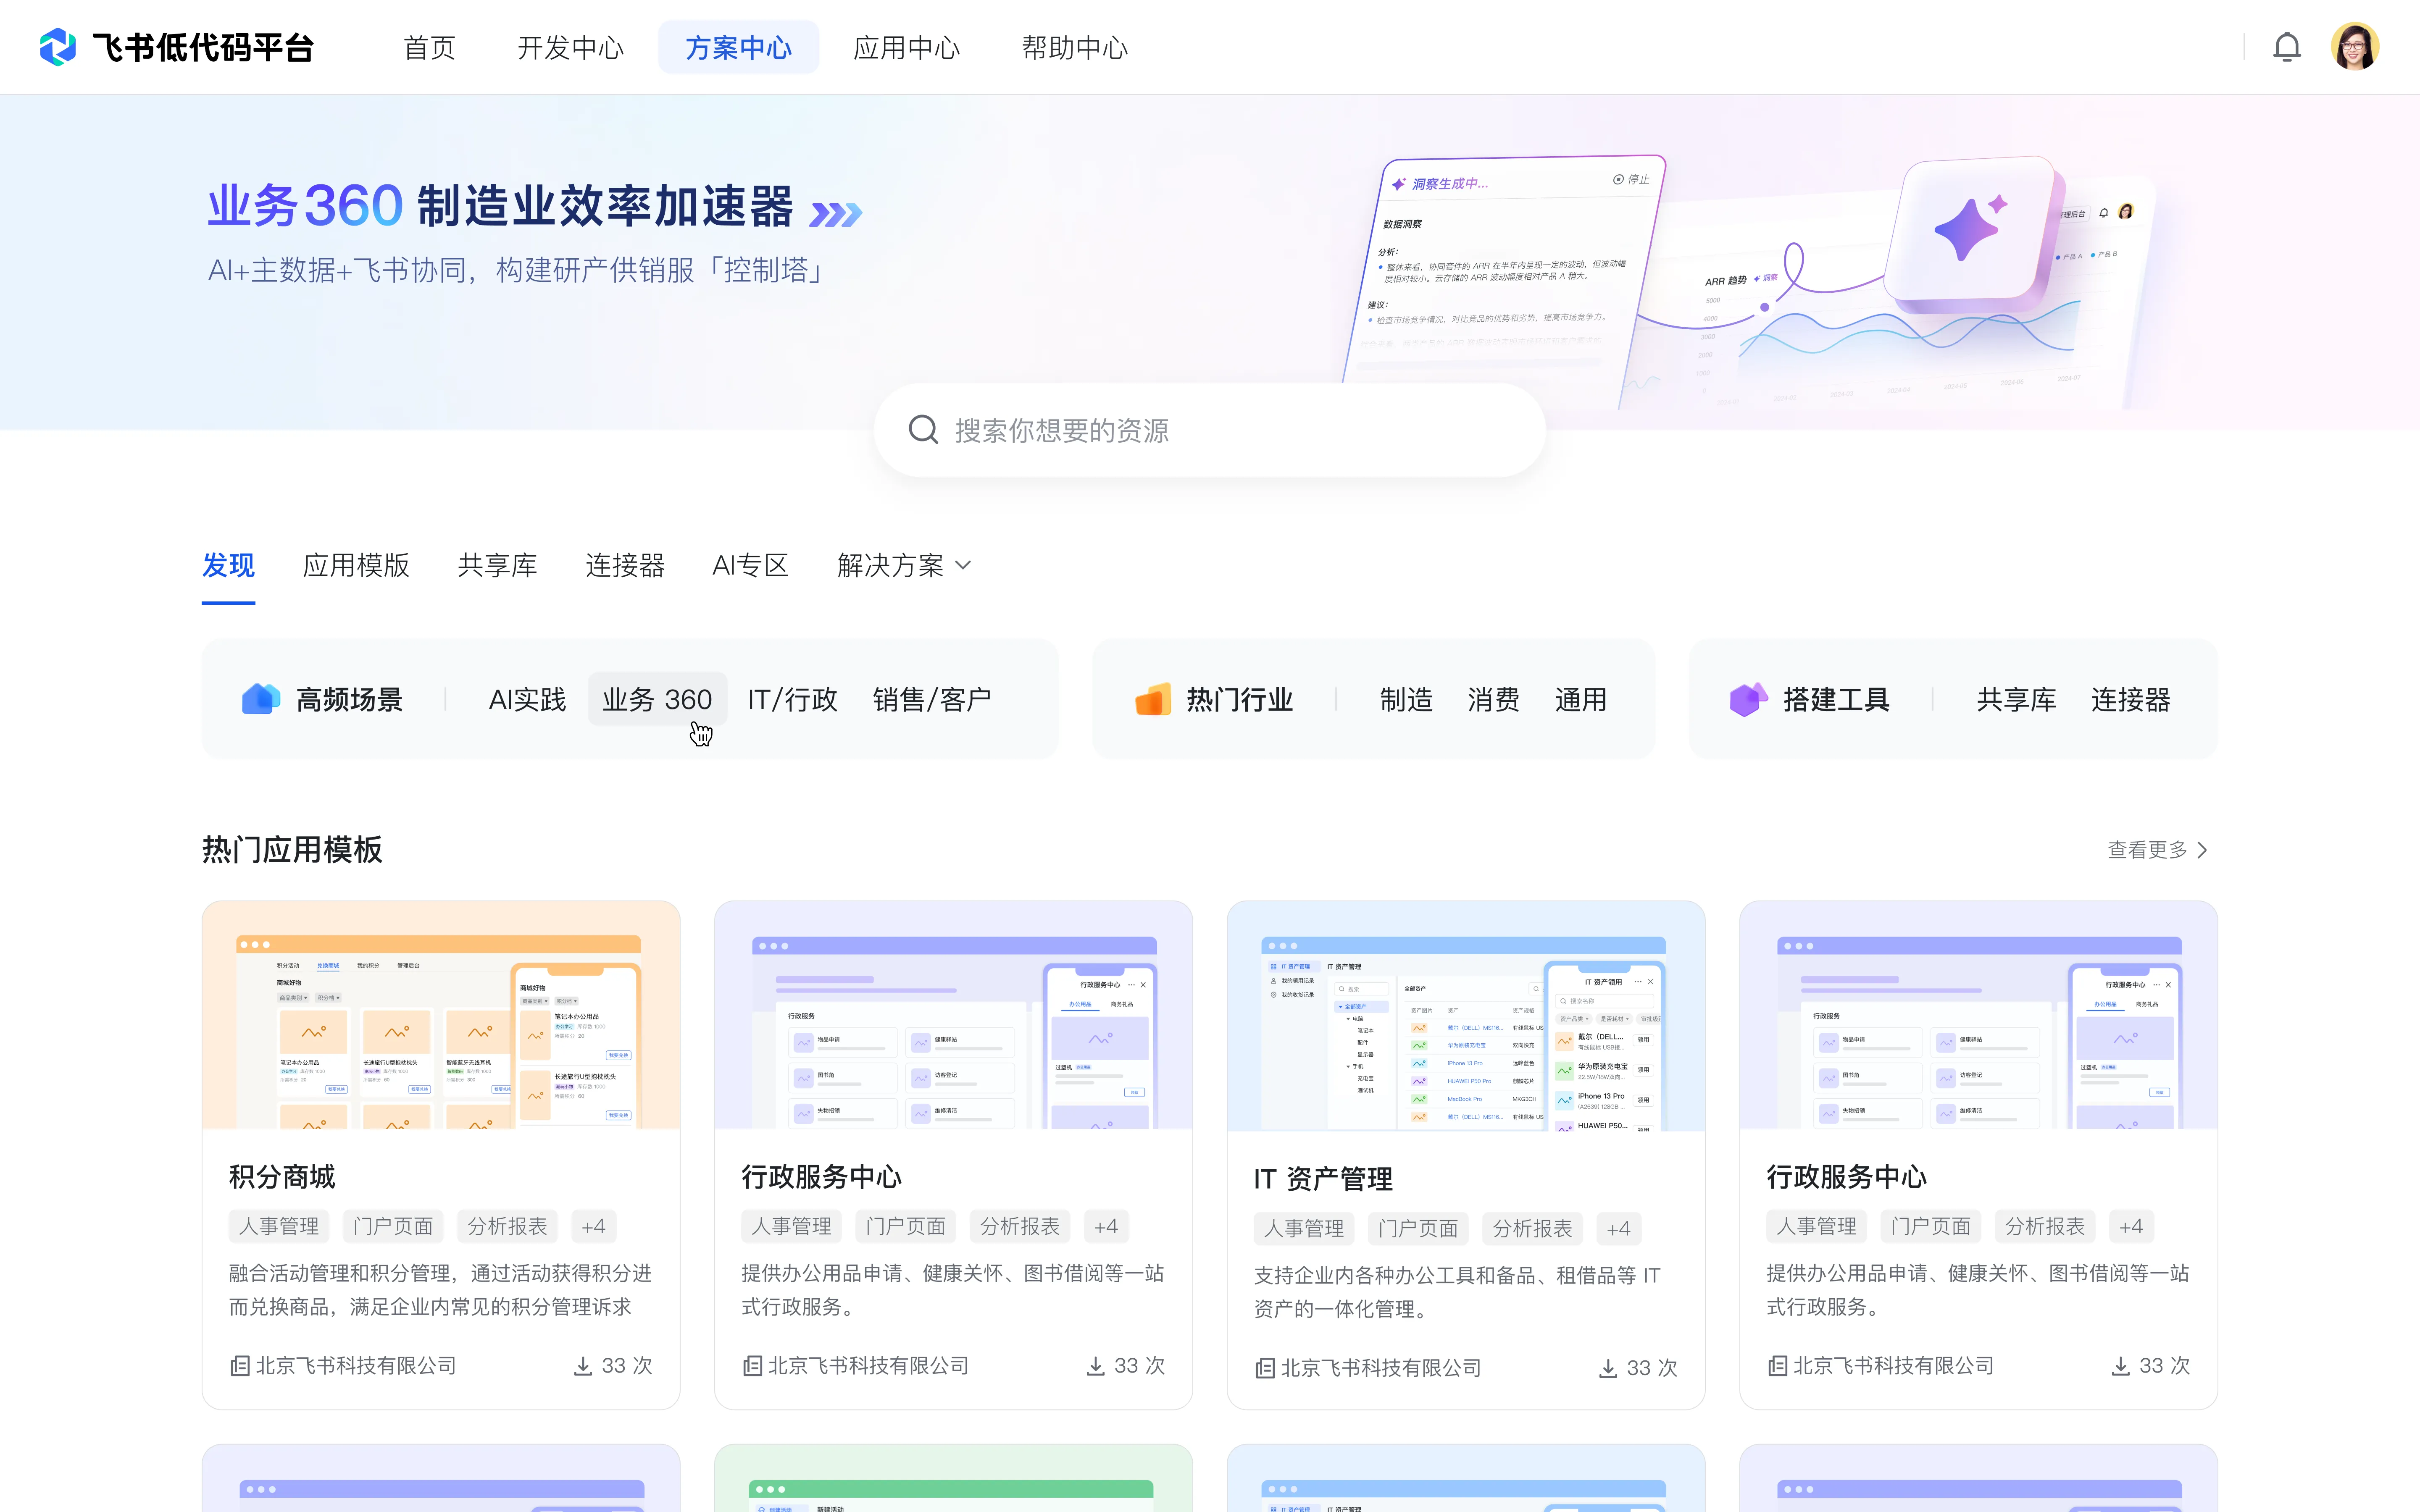Open the user avatar profile menu
This screenshot has width=2420, height=1512.
(x=2355, y=47)
